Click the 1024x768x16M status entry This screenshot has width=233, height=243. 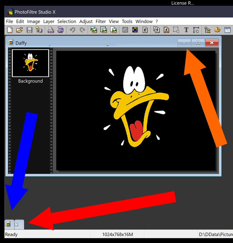pyautogui.click(x=118, y=234)
